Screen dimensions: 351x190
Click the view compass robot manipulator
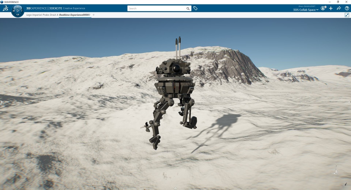(x=336, y=170)
